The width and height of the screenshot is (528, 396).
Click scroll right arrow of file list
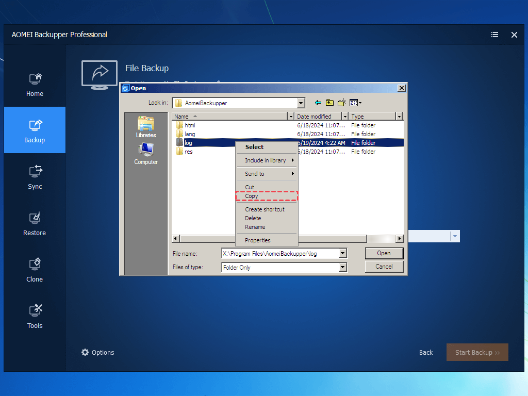400,239
